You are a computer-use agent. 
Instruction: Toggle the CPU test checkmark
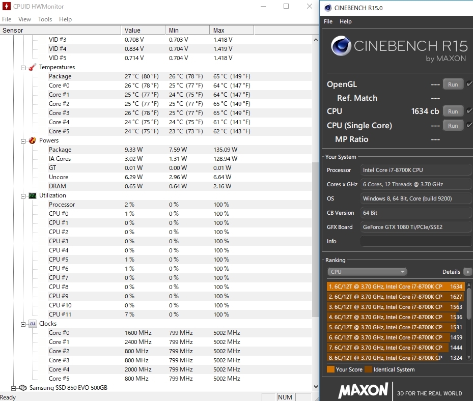(469, 110)
